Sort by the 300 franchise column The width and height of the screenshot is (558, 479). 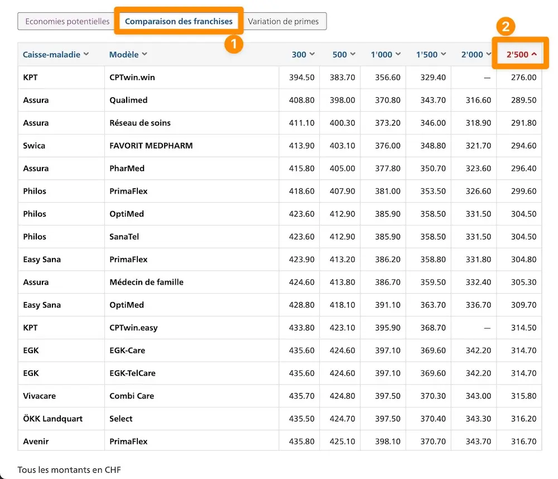[x=303, y=55]
